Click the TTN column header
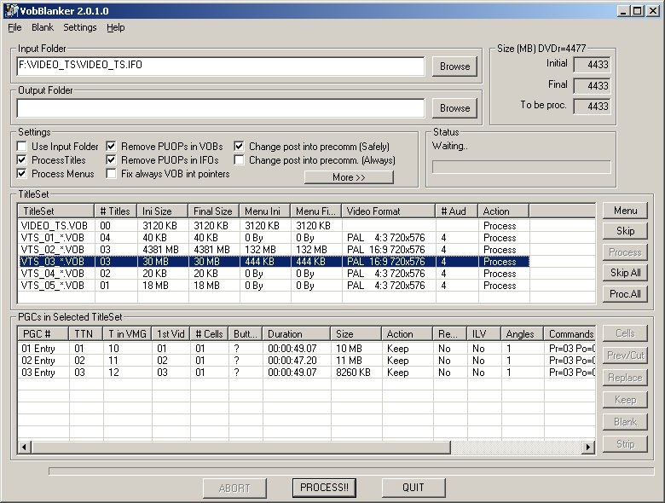The width and height of the screenshot is (665, 503). coord(86,334)
